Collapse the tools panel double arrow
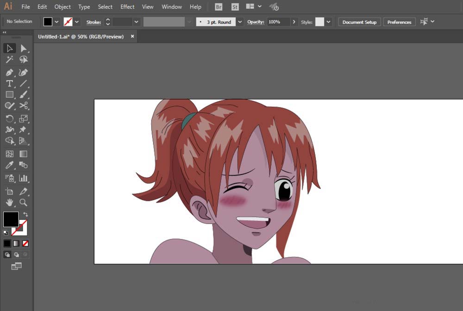Viewport: 463px width, 311px height. (5, 32)
